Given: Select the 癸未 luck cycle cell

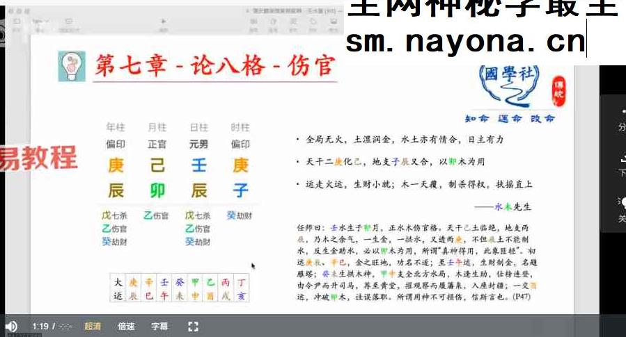Looking at the screenshot, I should tap(180, 288).
